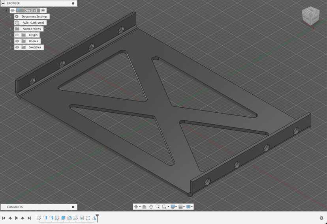This screenshot has width=327, height=224.
Task: Open timeline settings gear at bottom right
Action: 321,218
